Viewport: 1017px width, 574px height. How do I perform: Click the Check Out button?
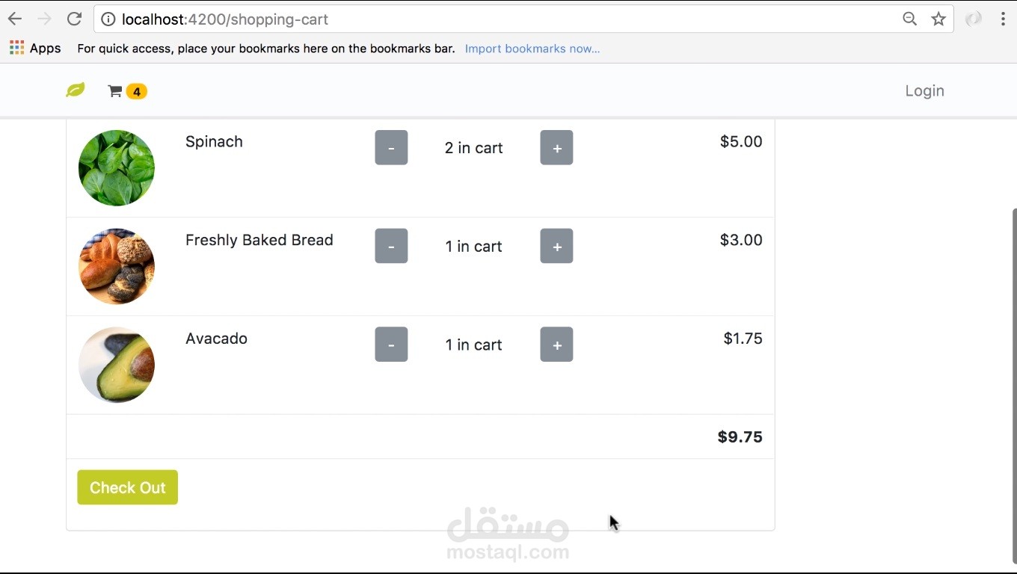(128, 487)
